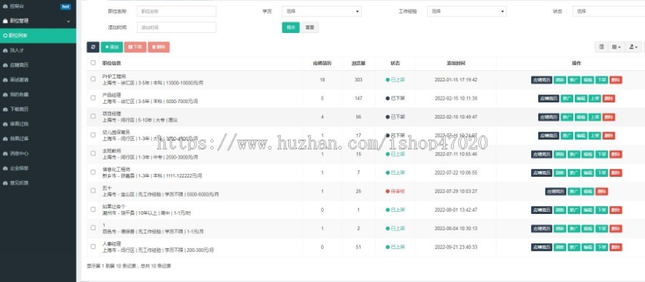The width and height of the screenshot is (645, 282).
Task: Open 企业信息 in the sidebar
Action: tap(38, 168)
